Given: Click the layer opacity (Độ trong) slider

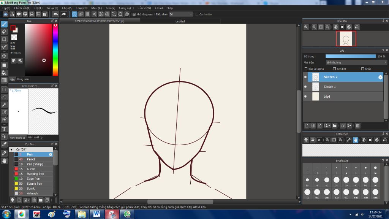Looking at the screenshot, I should [351, 56].
